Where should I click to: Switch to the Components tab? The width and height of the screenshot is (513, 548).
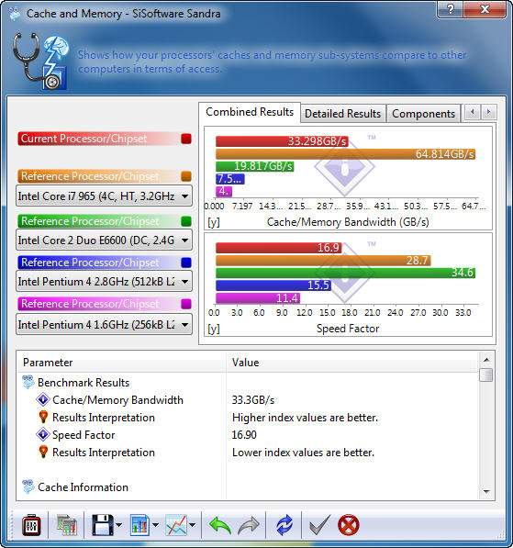(x=423, y=114)
